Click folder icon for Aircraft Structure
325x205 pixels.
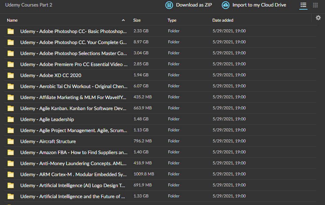[x=11, y=141]
